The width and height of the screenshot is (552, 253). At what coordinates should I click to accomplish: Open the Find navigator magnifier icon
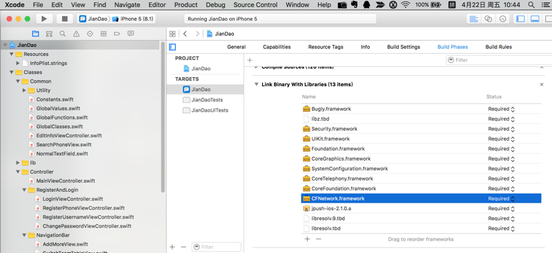pyautogui.click(x=63, y=34)
